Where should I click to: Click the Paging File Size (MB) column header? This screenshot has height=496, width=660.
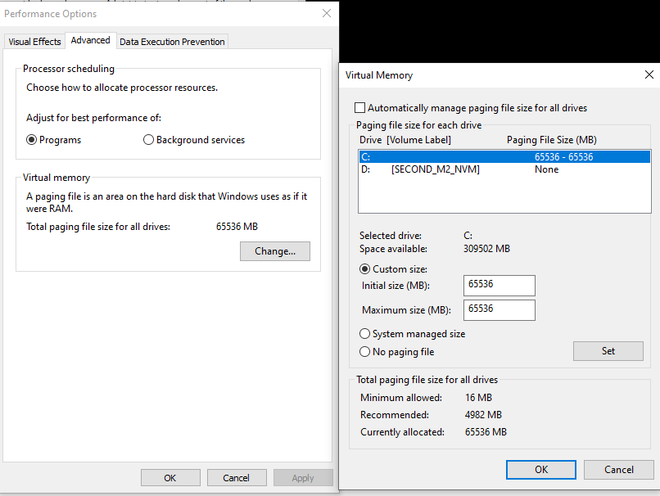551,140
